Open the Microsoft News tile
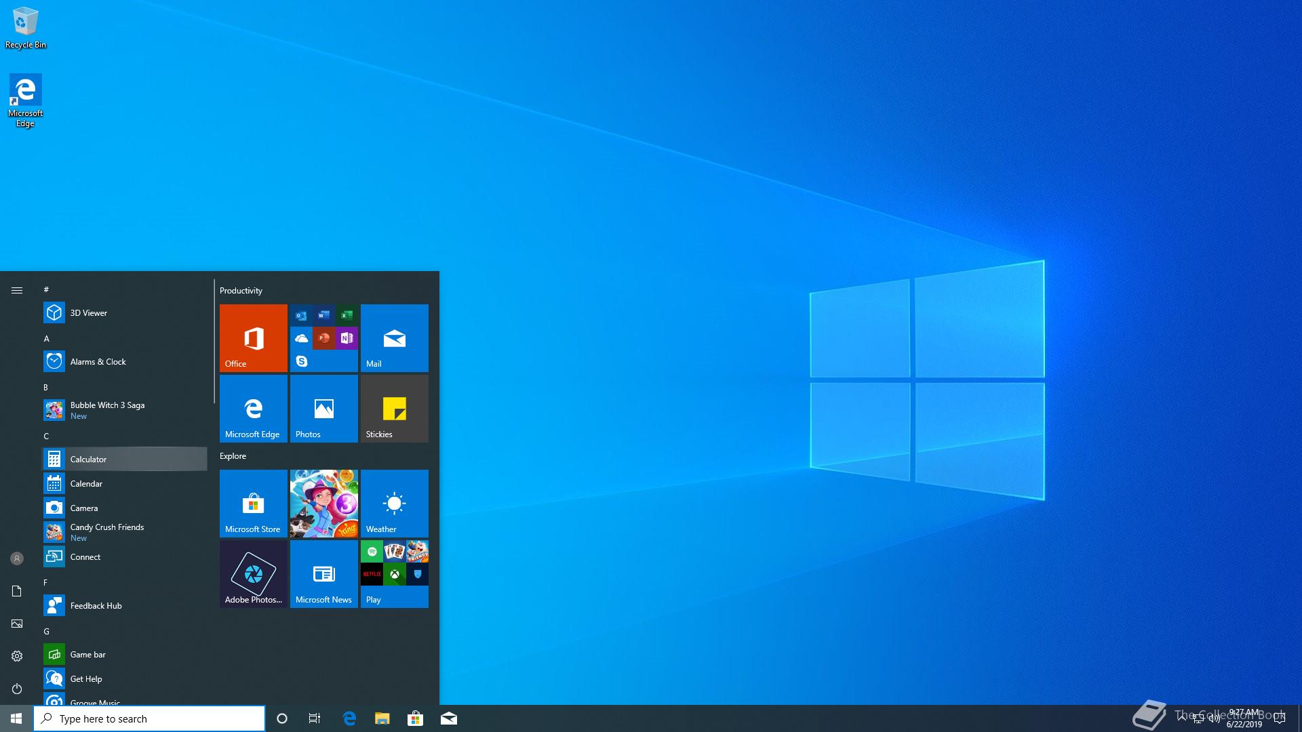This screenshot has height=732, width=1302. tap(324, 574)
